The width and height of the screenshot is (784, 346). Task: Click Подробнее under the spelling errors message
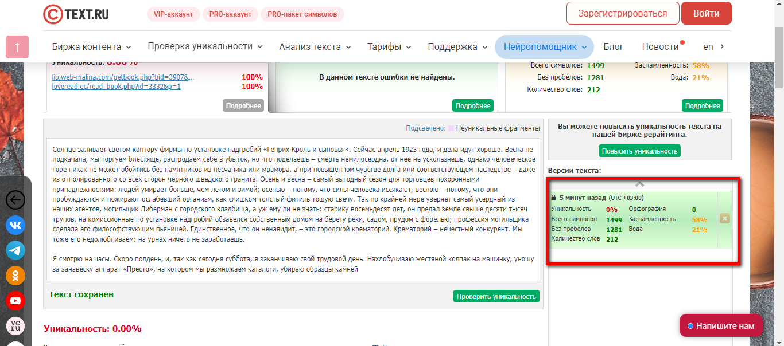(473, 105)
